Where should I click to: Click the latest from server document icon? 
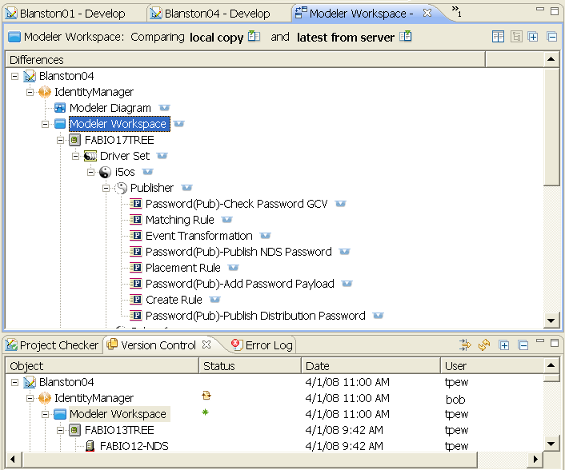[406, 37]
